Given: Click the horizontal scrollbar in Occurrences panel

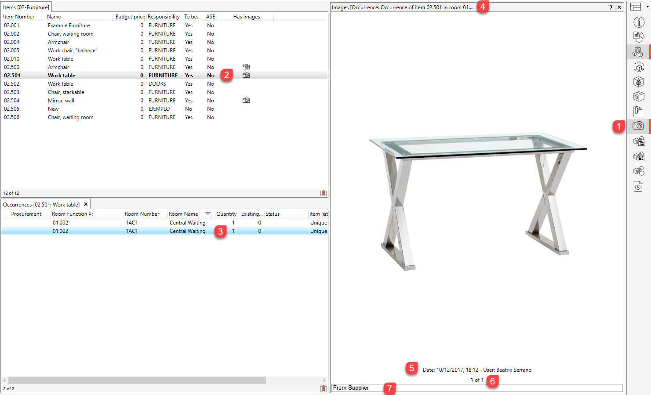Looking at the screenshot, I should tap(137, 380).
